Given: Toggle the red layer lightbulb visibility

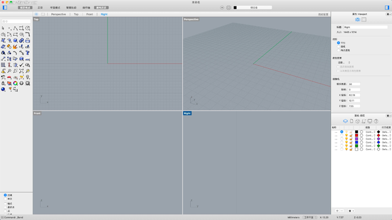Looking at the screenshot, I should tap(346, 135).
